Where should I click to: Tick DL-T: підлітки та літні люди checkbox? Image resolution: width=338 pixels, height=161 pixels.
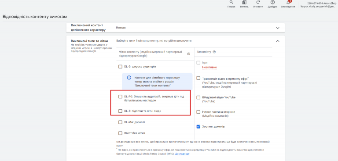click(x=120, y=111)
